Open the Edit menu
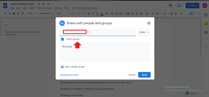 click(18, 8)
